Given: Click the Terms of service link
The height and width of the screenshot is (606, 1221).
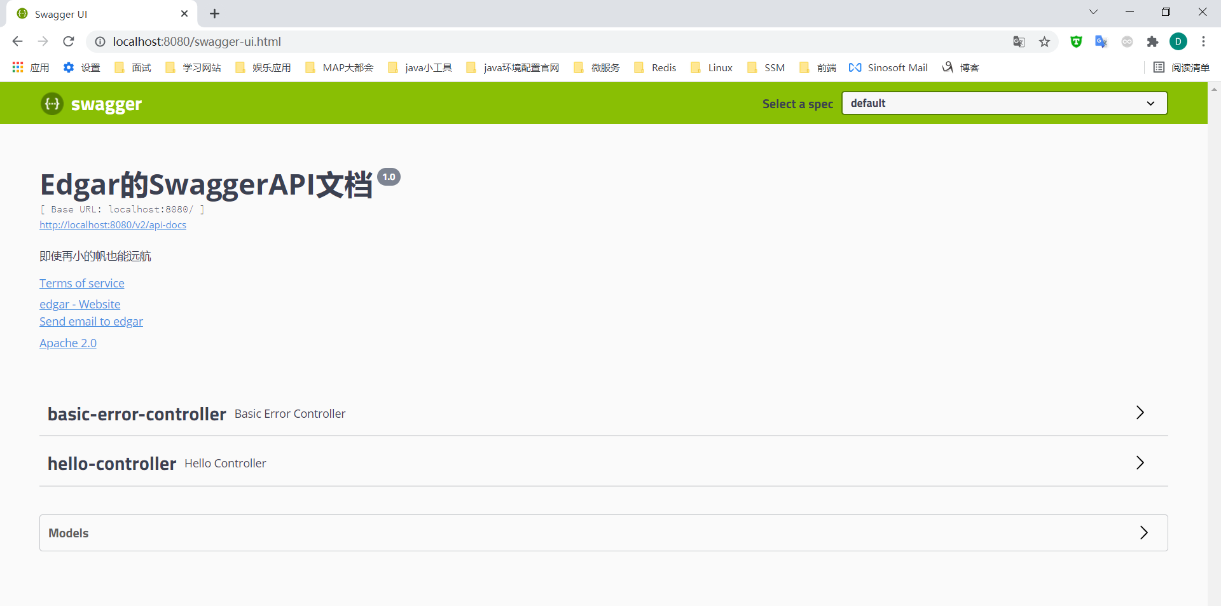Looking at the screenshot, I should tap(82, 284).
